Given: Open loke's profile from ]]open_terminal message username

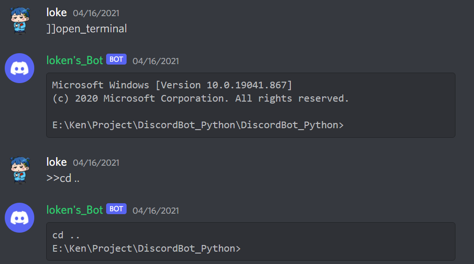Looking at the screenshot, I should 57,13.
